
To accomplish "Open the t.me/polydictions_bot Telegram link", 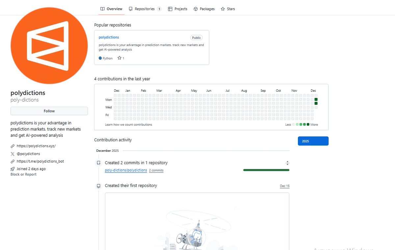I will click(40, 161).
